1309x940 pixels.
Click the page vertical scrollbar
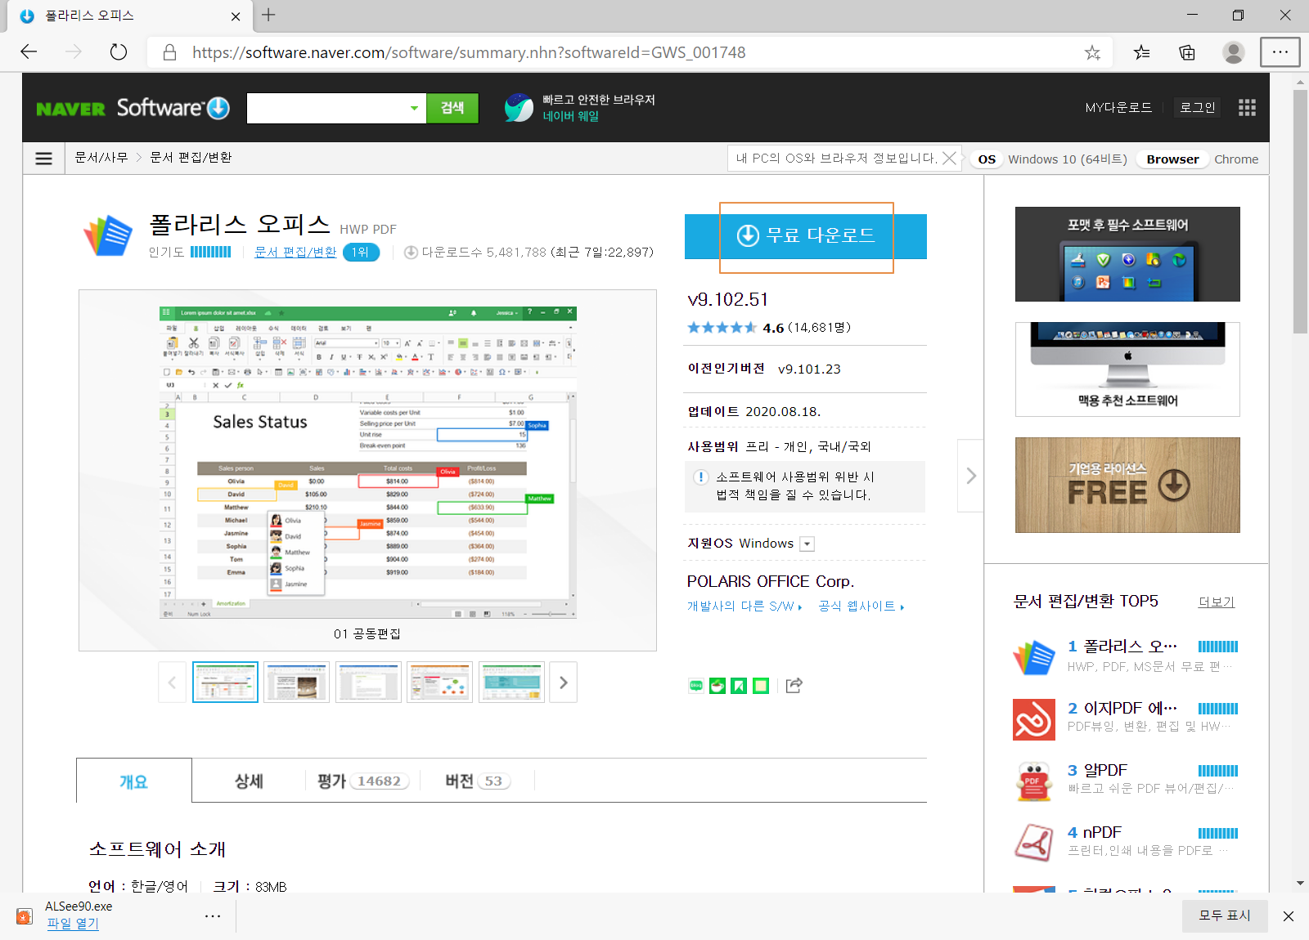pos(1300,213)
